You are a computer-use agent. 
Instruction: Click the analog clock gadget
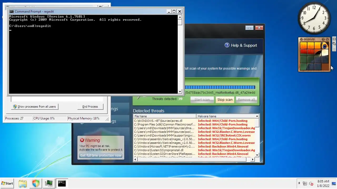pyautogui.click(x=314, y=18)
